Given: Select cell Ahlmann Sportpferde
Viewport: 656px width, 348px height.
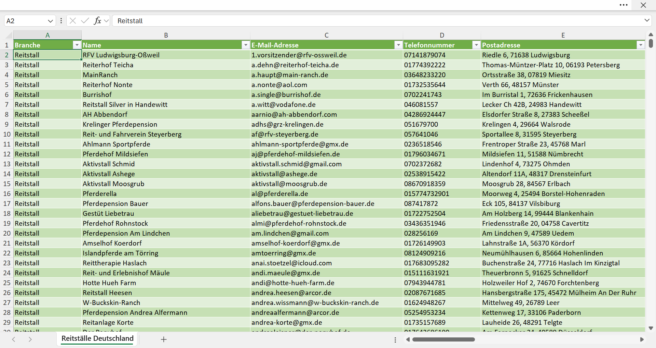Looking at the screenshot, I should pos(166,144).
